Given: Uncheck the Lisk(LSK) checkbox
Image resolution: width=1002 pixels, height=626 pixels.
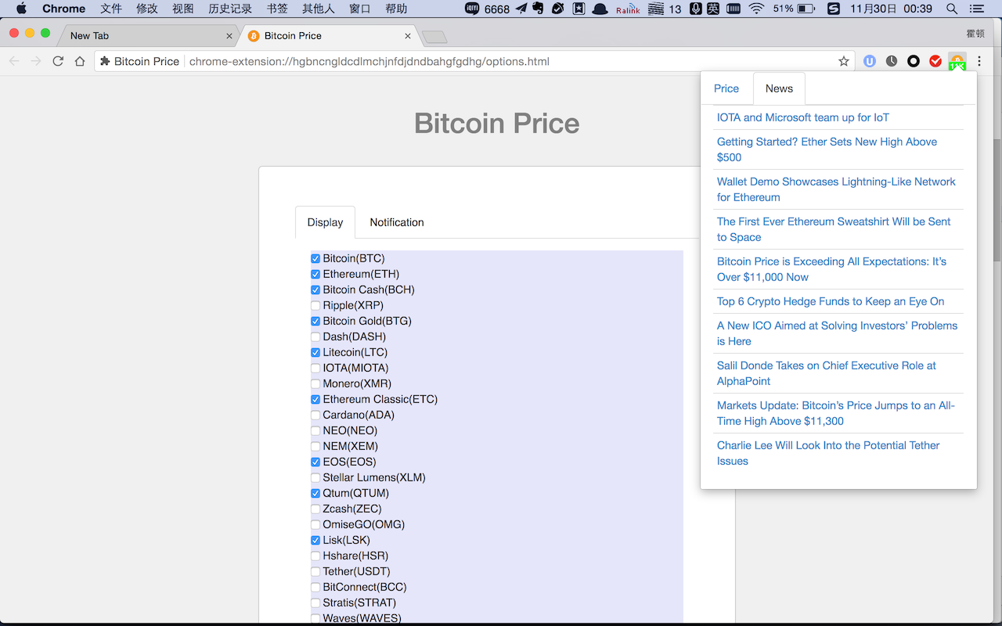Looking at the screenshot, I should pos(315,540).
